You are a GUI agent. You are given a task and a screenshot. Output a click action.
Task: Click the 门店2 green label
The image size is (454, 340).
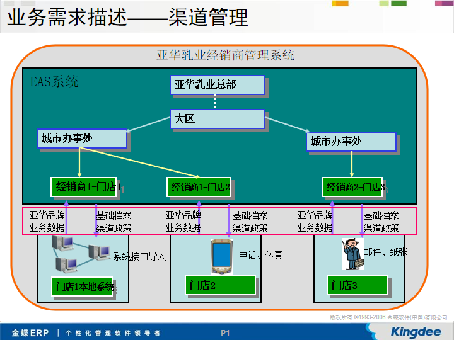pyautogui.click(x=221, y=285)
